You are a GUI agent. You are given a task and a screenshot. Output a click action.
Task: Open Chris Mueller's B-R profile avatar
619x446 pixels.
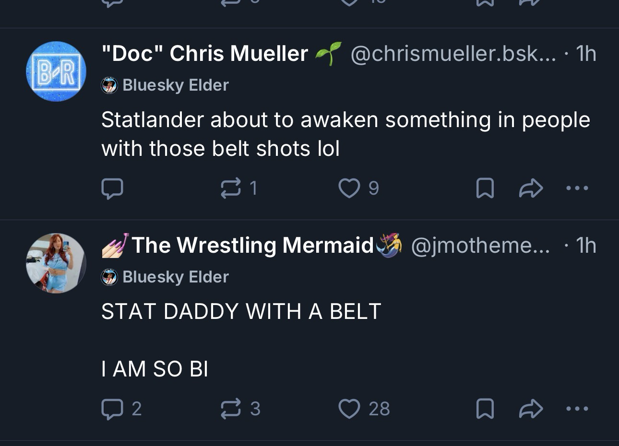coord(56,71)
